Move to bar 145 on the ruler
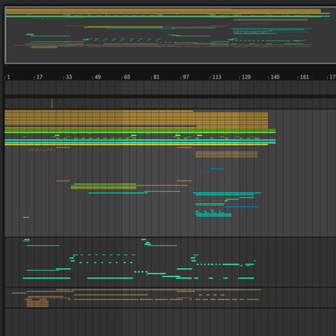The image size is (336, 336). pyautogui.click(x=275, y=77)
